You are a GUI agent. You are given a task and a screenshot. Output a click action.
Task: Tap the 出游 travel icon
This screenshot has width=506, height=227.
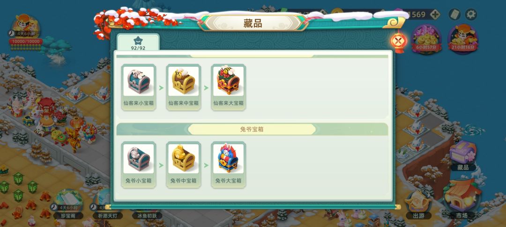pyautogui.click(x=418, y=205)
